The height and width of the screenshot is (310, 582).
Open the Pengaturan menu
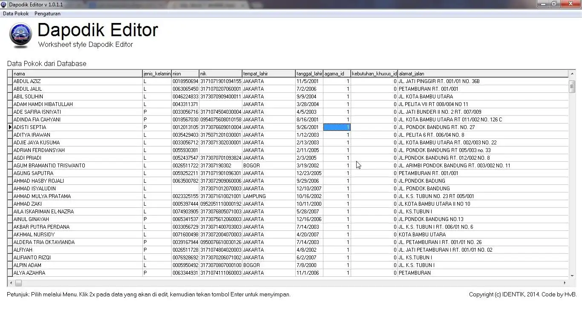tap(47, 14)
